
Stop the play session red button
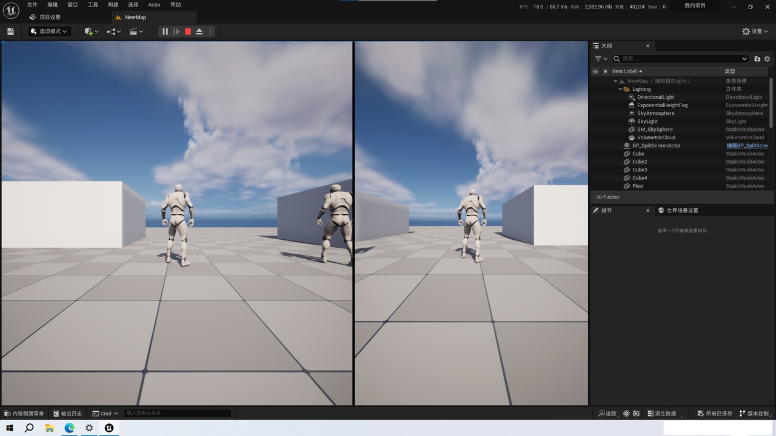pos(188,31)
